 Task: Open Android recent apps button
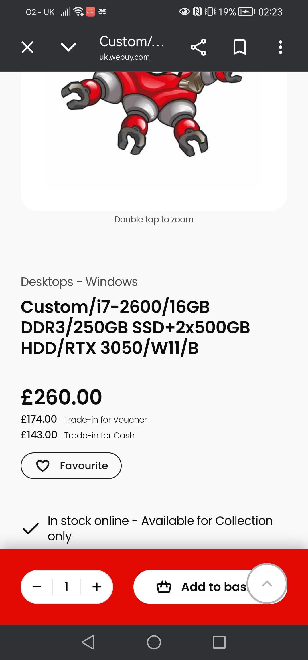coord(219,642)
